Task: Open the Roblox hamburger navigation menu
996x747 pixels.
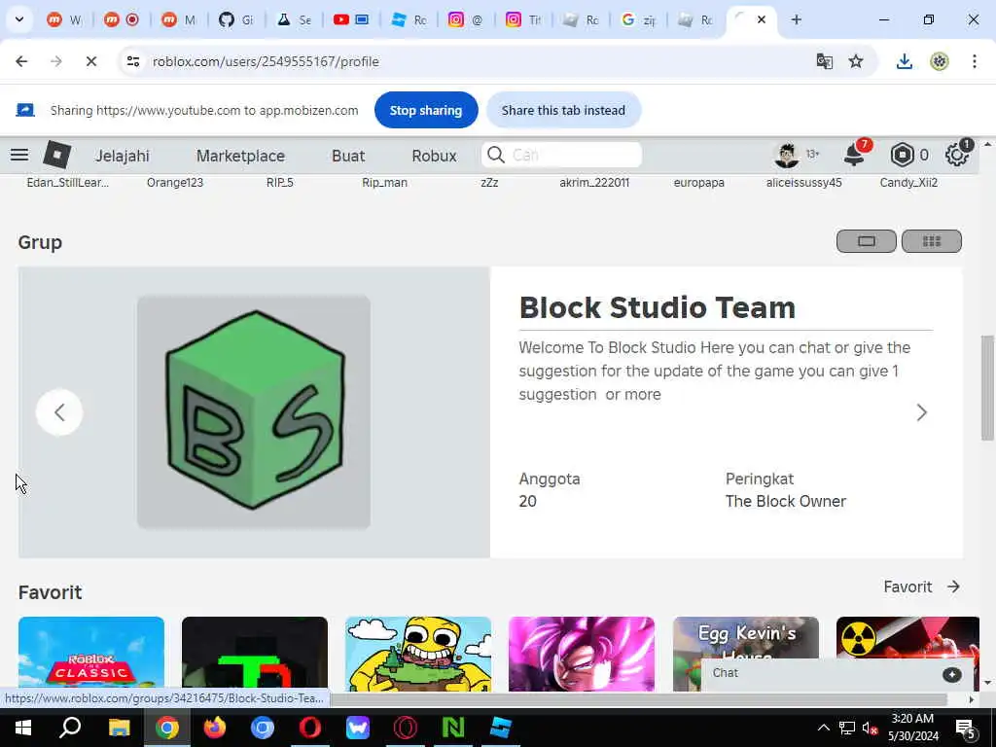Action: click(19, 155)
